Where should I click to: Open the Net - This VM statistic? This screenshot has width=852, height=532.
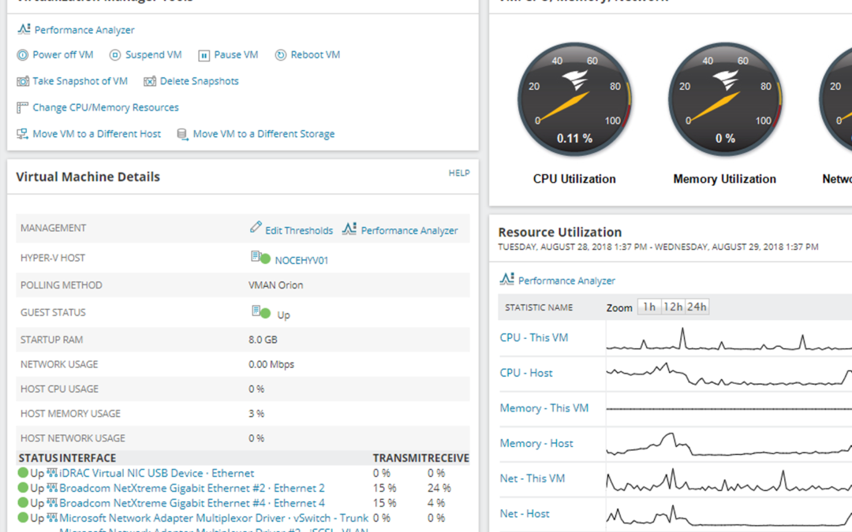tap(532, 478)
